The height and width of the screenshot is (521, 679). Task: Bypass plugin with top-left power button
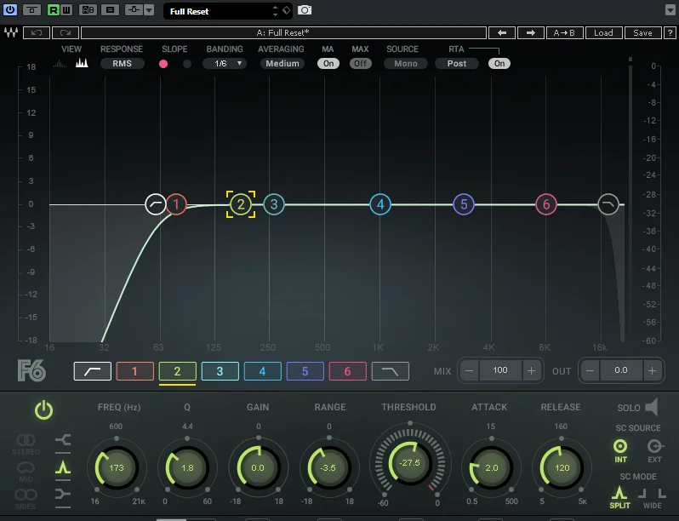coord(9,9)
